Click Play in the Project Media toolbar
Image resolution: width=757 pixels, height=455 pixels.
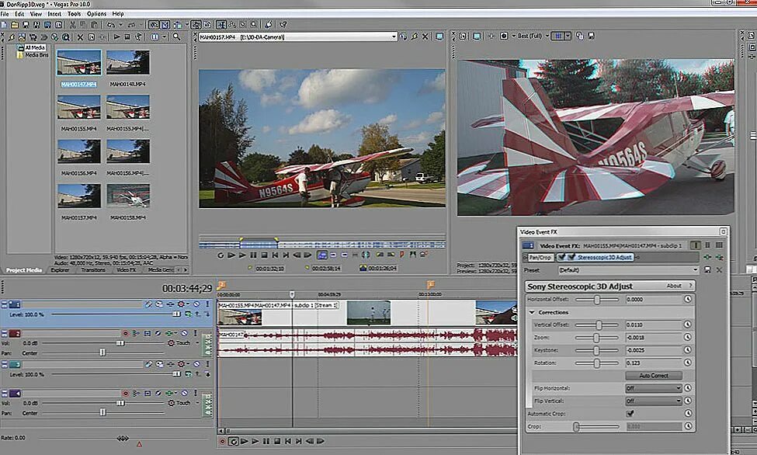[116, 36]
